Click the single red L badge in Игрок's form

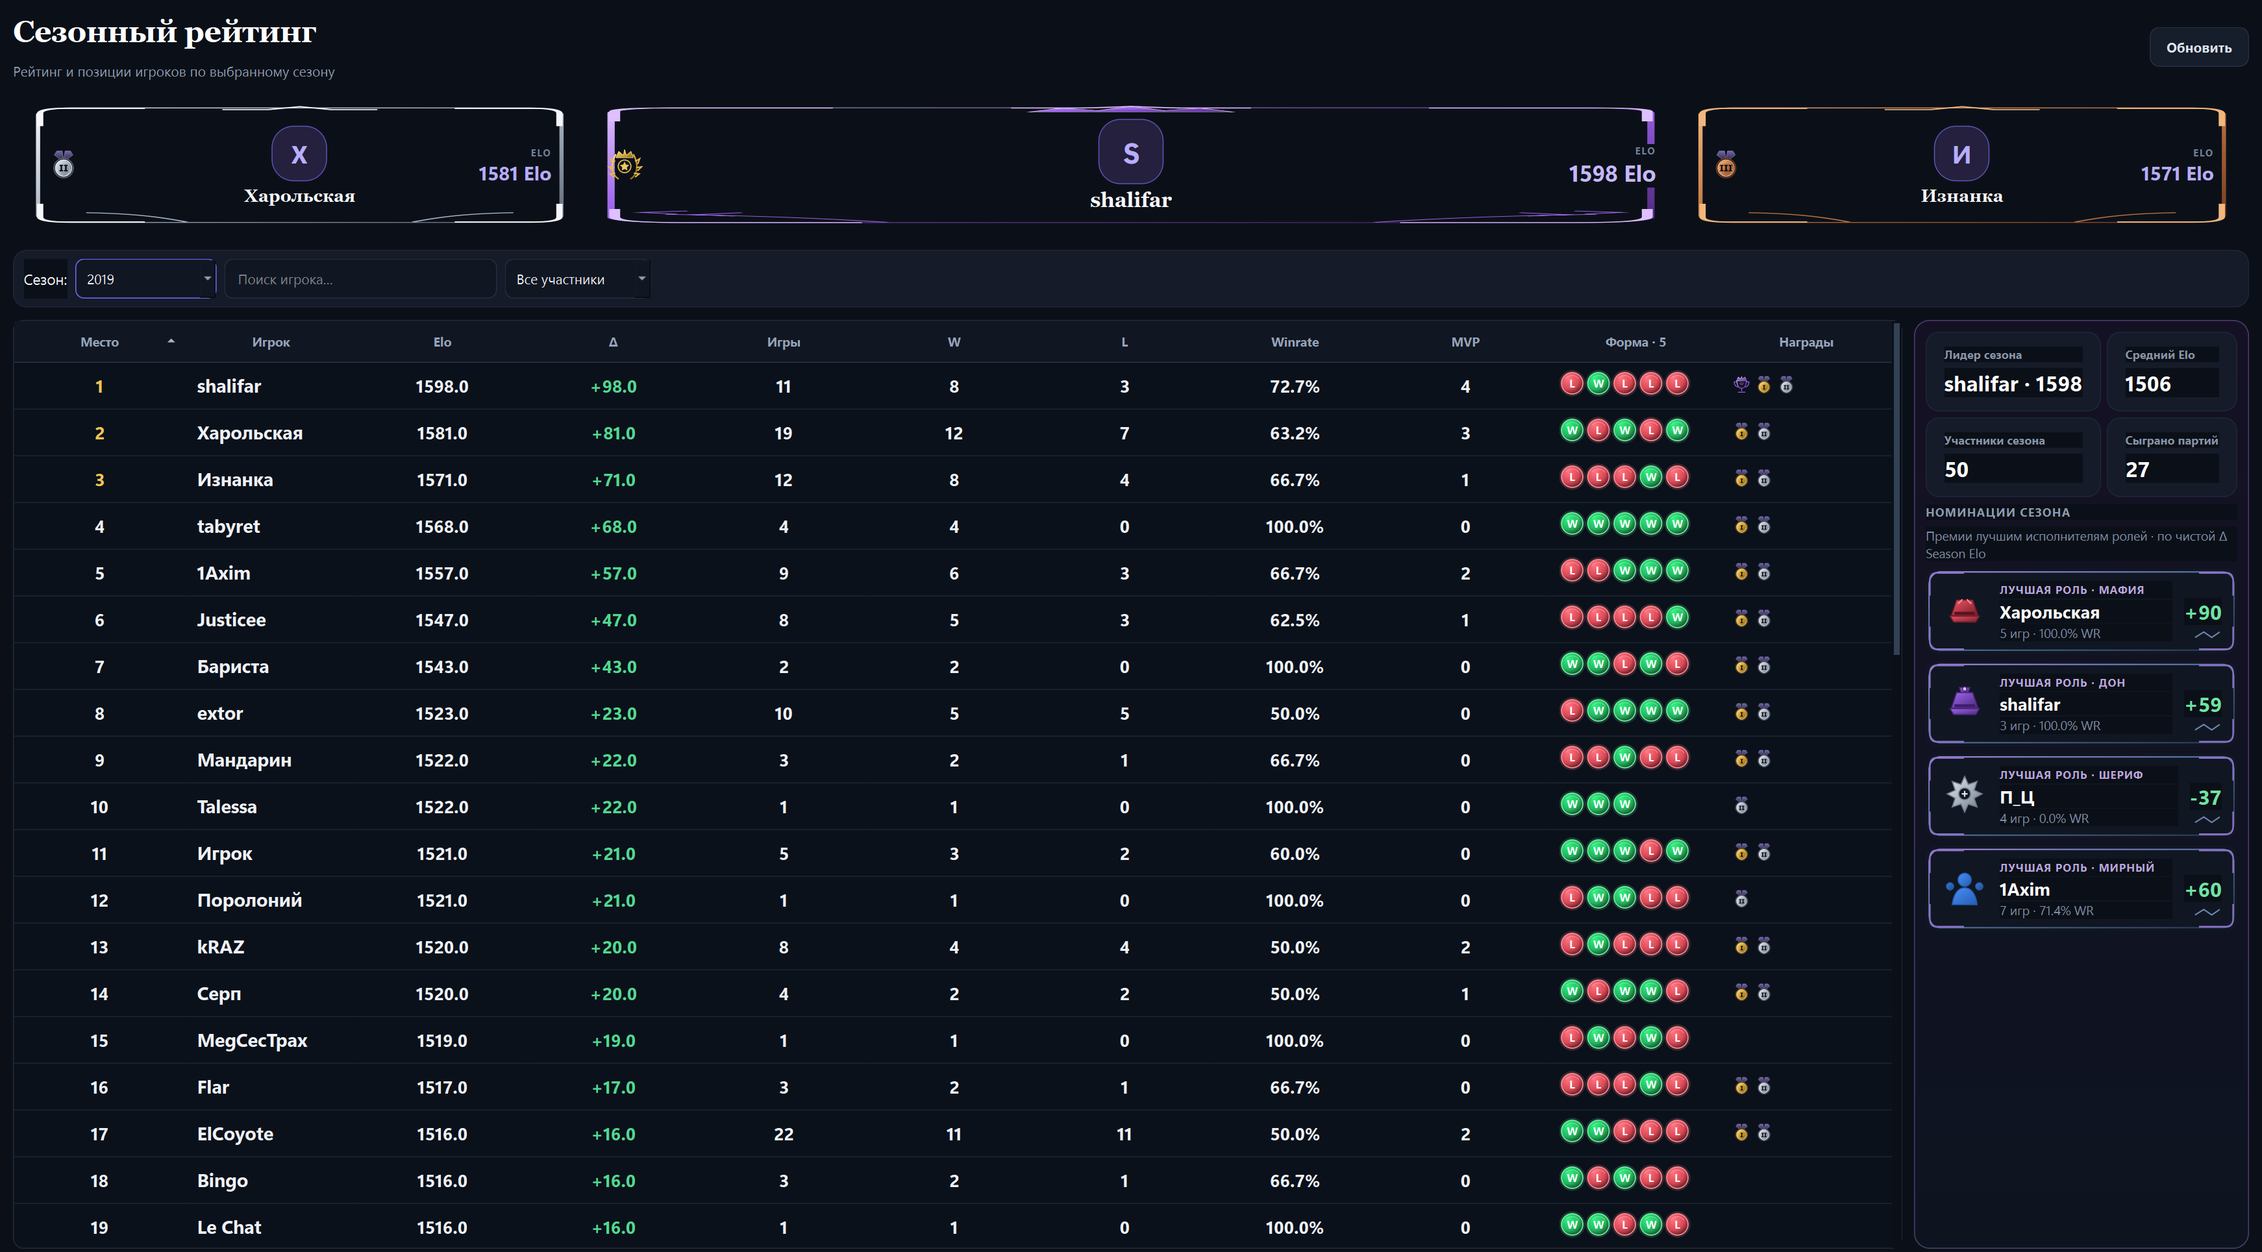coord(1651,851)
